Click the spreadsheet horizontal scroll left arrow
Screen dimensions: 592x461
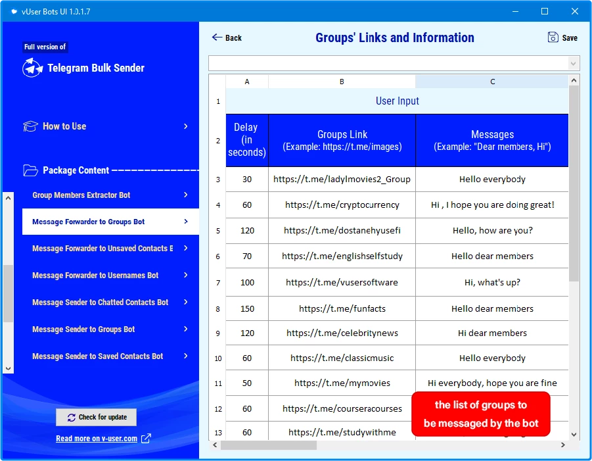tap(215, 445)
